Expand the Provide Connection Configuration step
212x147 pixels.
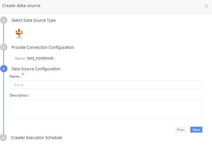[43, 47]
